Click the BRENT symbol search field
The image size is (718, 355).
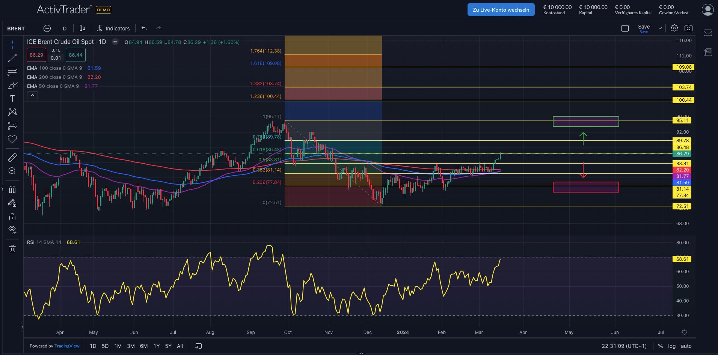pos(16,29)
